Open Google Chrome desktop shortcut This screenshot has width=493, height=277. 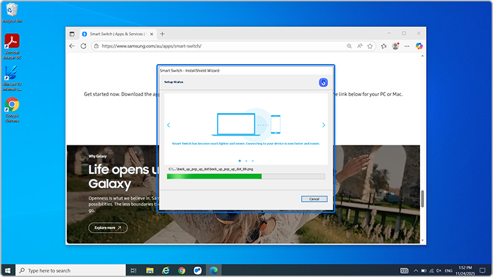(12, 106)
